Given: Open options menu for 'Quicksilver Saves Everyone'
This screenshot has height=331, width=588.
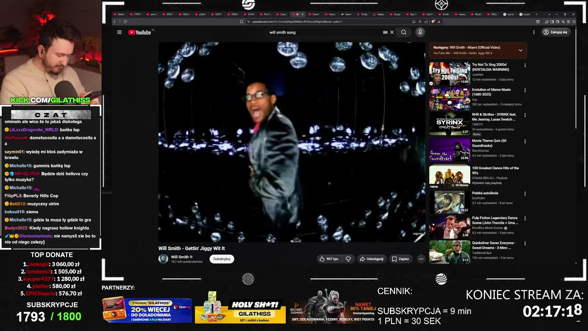Looking at the screenshot, I should pos(525,243).
